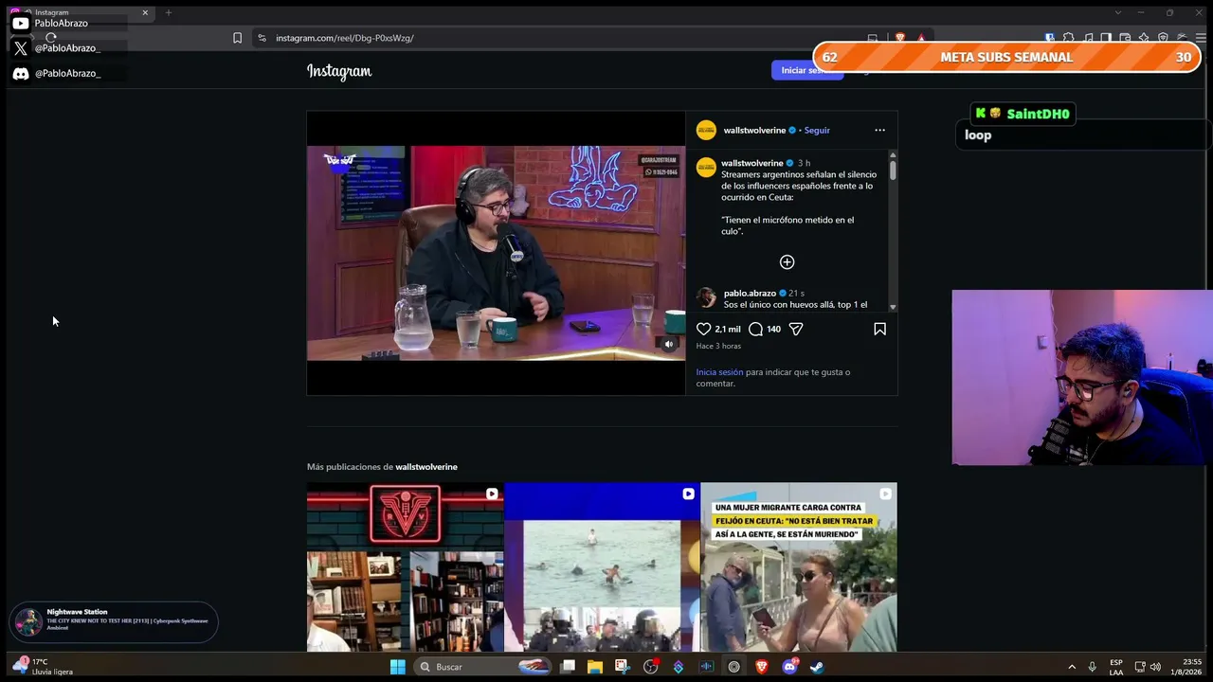
Task: Click the SaintDH0 chat message username
Action: point(1038,114)
